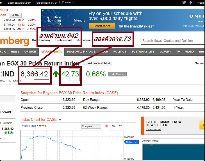Viewport: 205px width, 161px height.
Task: Click the Day Range value 6,323.03 - 6,400.98
Action: [151, 100]
